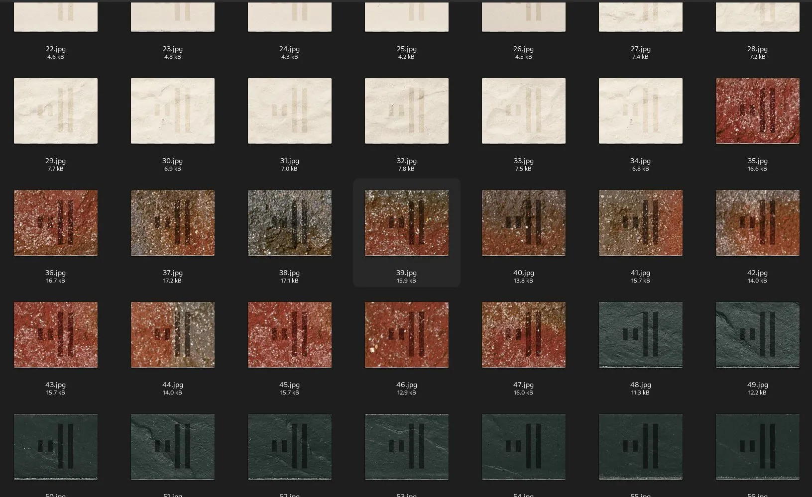Select the thumbnail of 40.jpg
Image resolution: width=812 pixels, height=497 pixels.
(x=524, y=223)
